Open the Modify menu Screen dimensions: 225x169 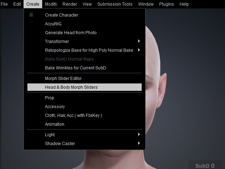tap(51, 4)
